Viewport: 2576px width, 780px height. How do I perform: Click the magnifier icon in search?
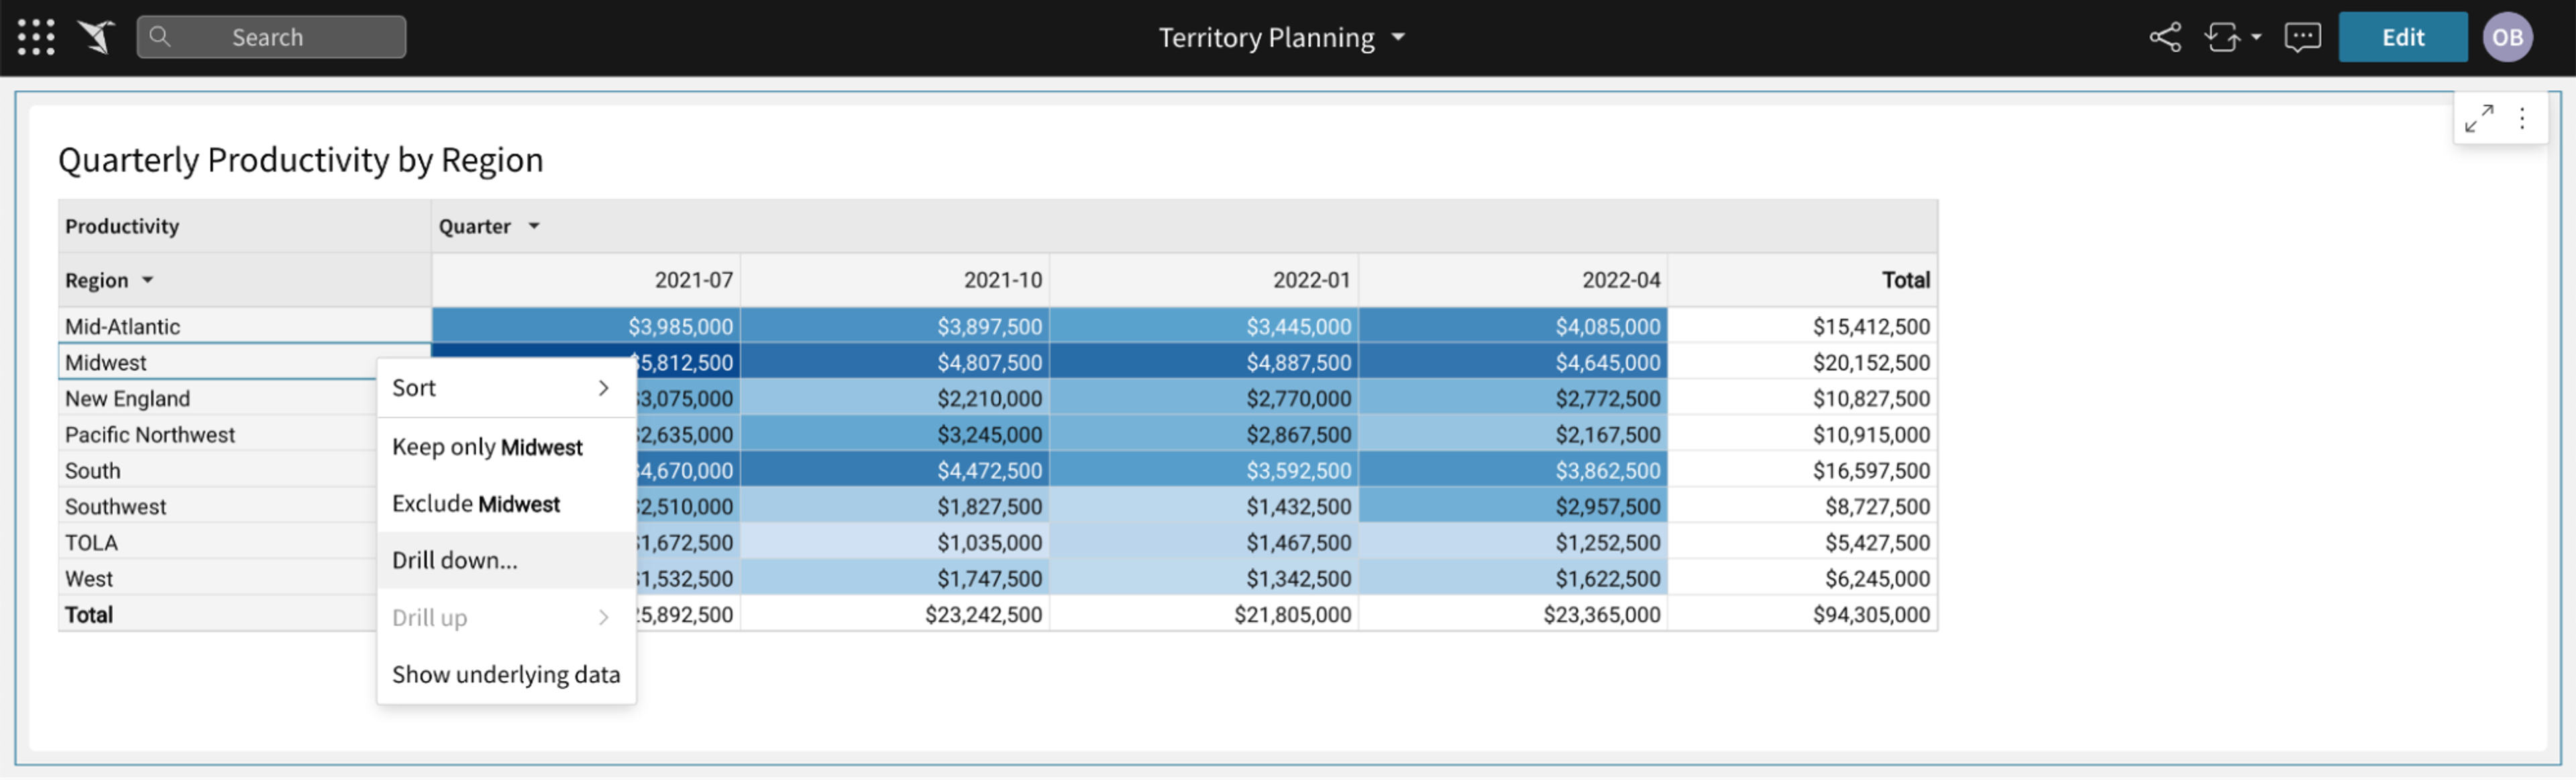(160, 37)
